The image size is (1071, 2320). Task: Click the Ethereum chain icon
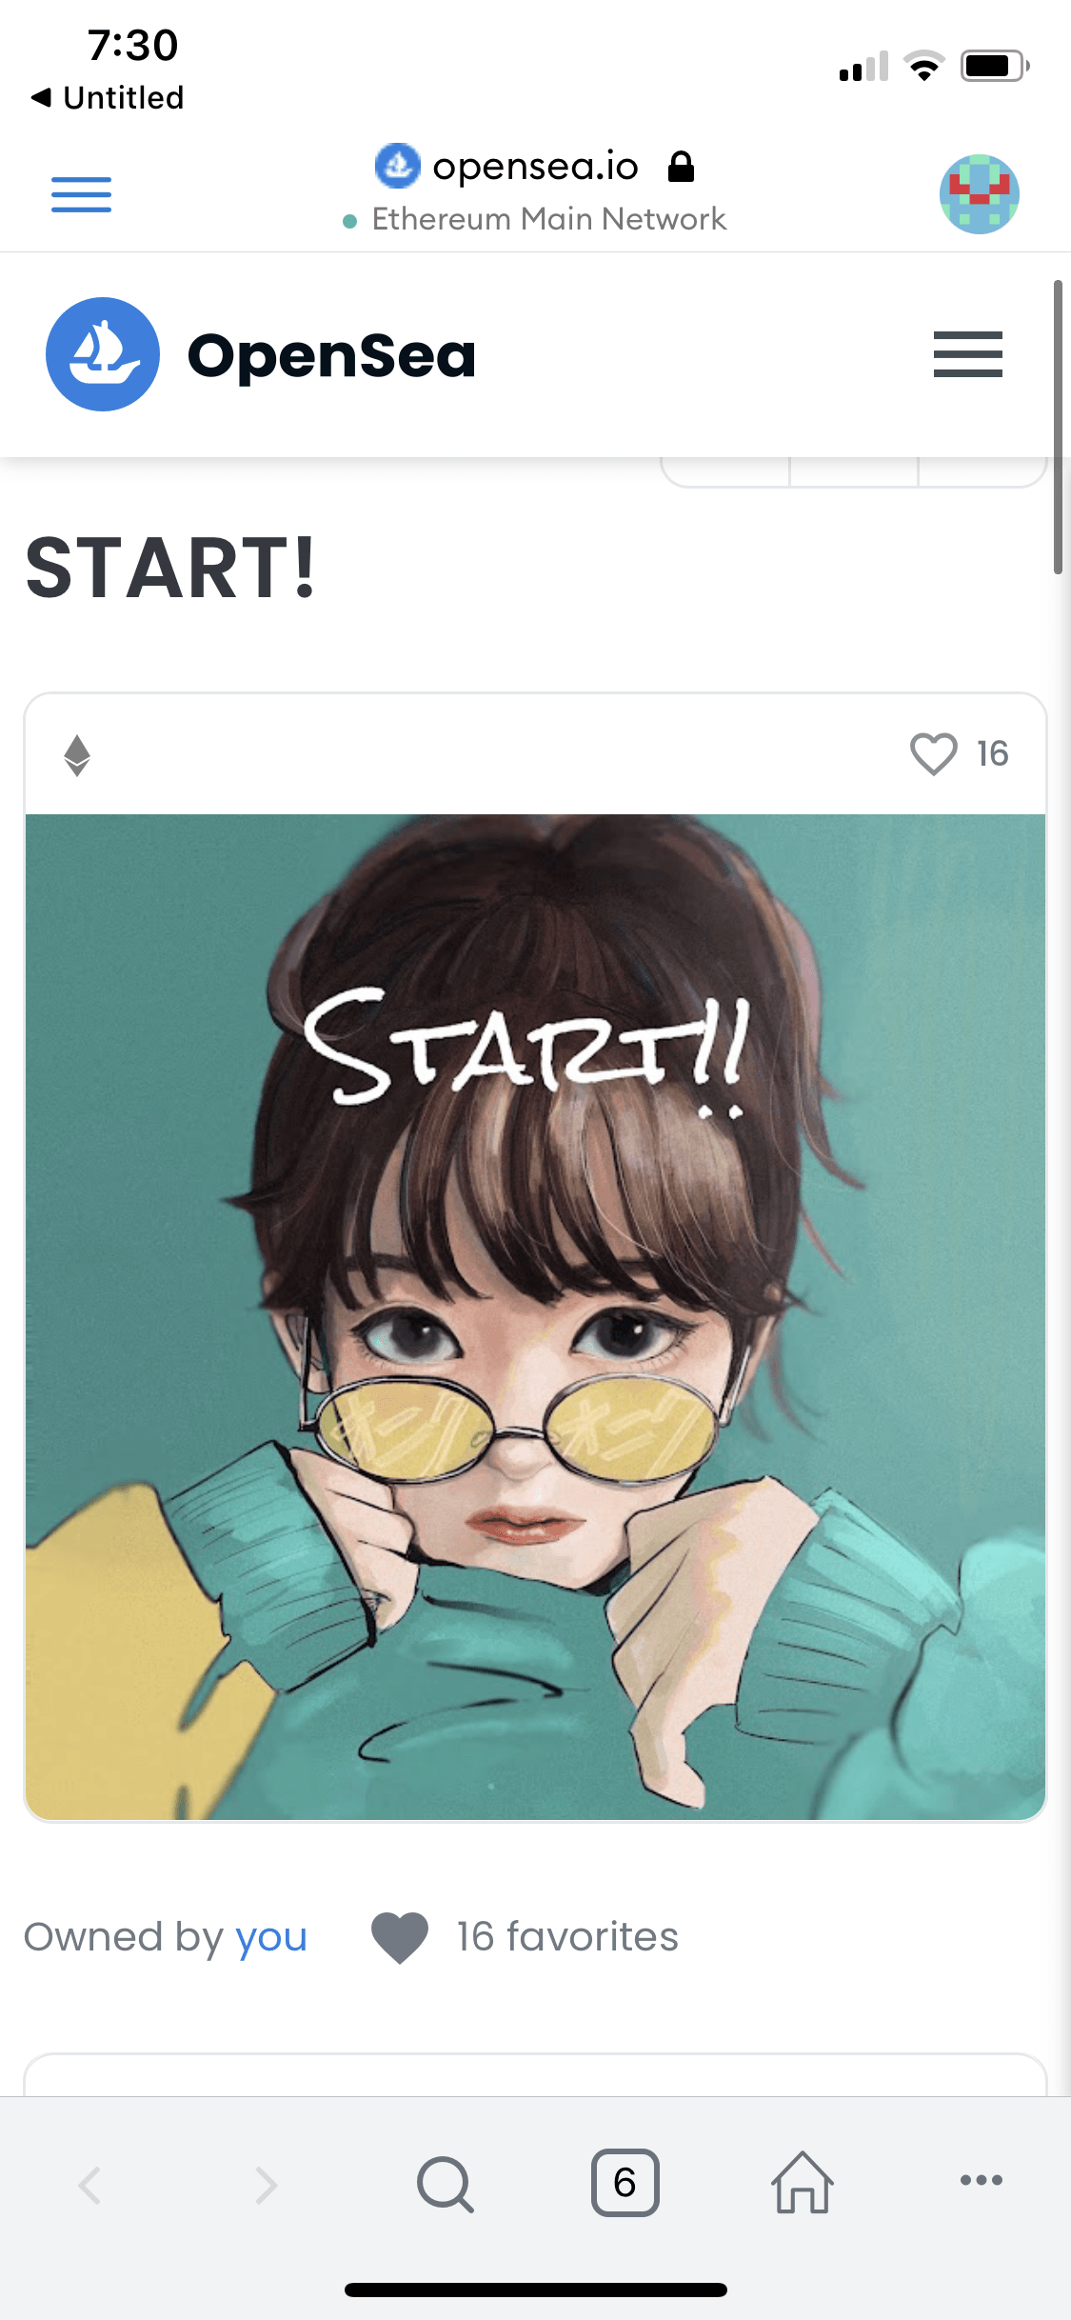[77, 755]
